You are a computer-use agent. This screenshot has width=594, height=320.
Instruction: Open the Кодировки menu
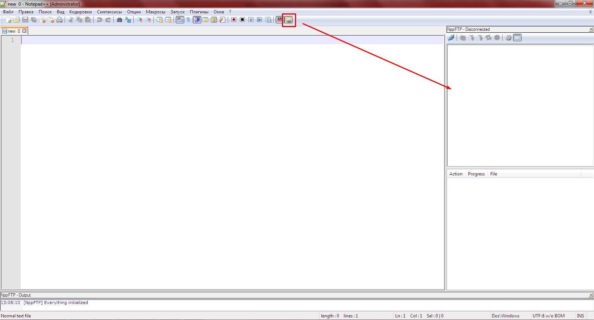[x=81, y=12]
